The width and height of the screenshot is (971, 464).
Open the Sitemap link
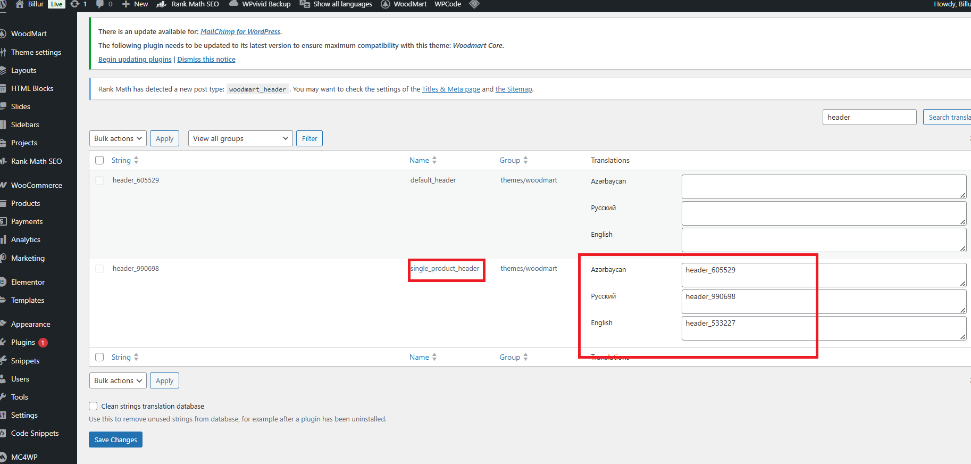[x=514, y=89]
